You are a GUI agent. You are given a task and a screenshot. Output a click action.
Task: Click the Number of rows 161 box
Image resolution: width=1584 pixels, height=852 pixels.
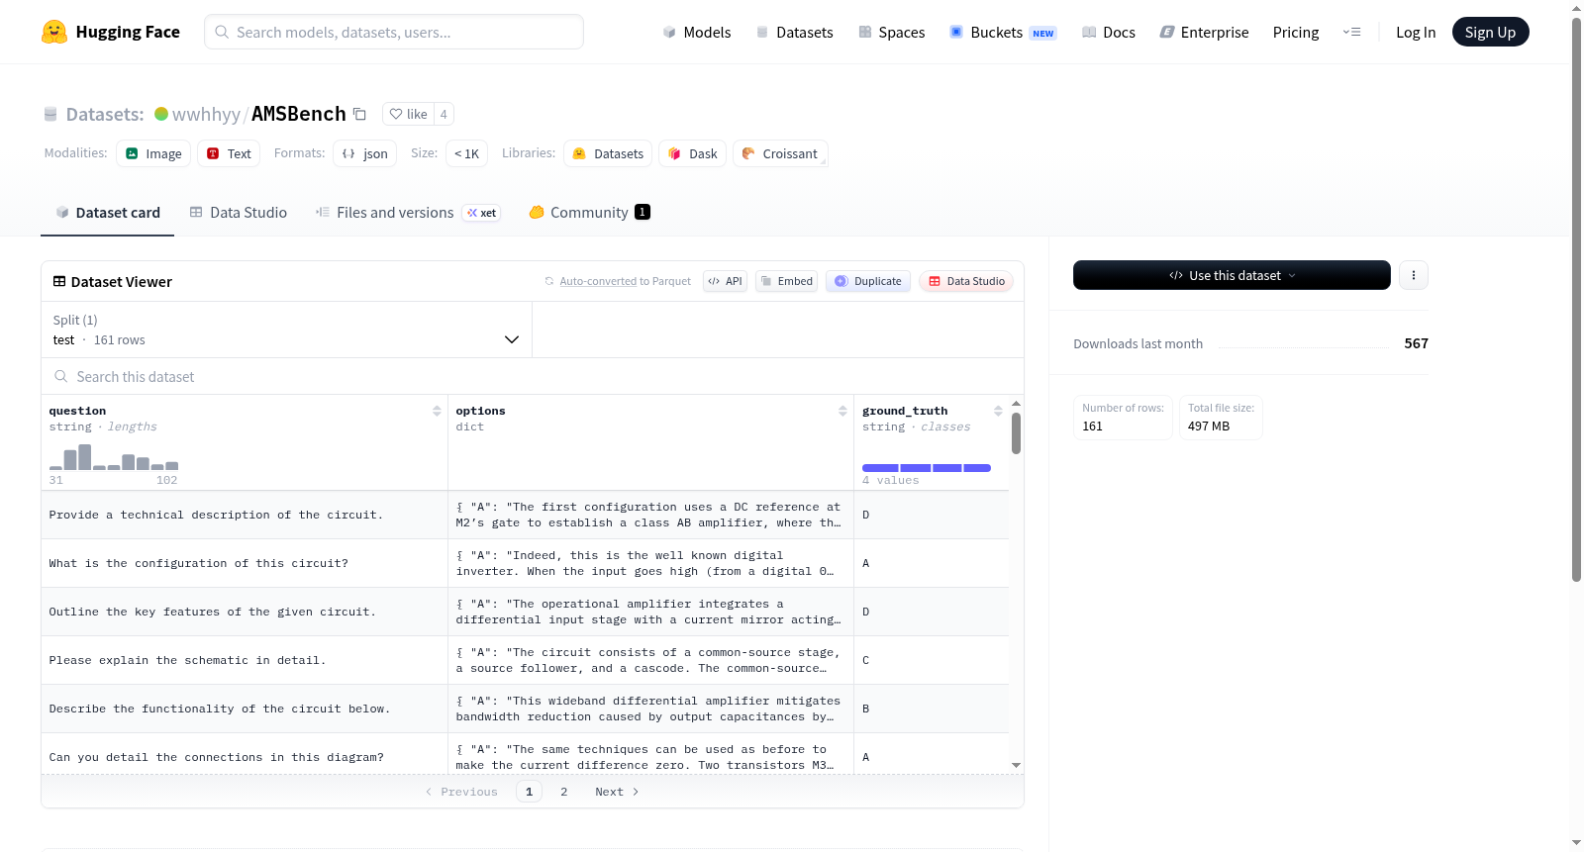pyautogui.click(x=1123, y=418)
